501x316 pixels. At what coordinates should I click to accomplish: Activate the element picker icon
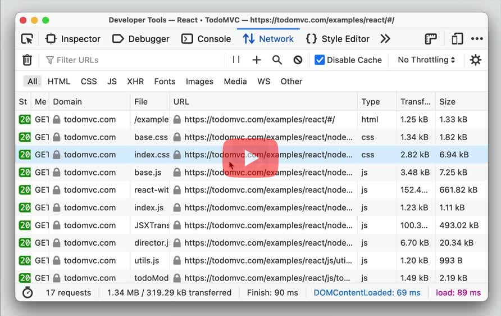pos(27,39)
